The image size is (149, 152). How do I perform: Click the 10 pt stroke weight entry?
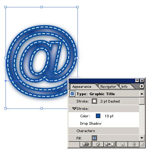tap(109, 116)
